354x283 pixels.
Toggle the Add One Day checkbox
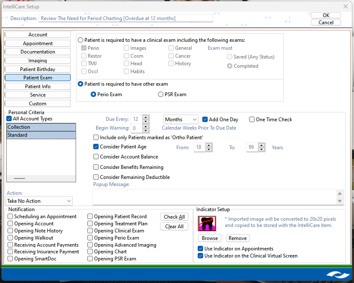[x=205, y=119]
